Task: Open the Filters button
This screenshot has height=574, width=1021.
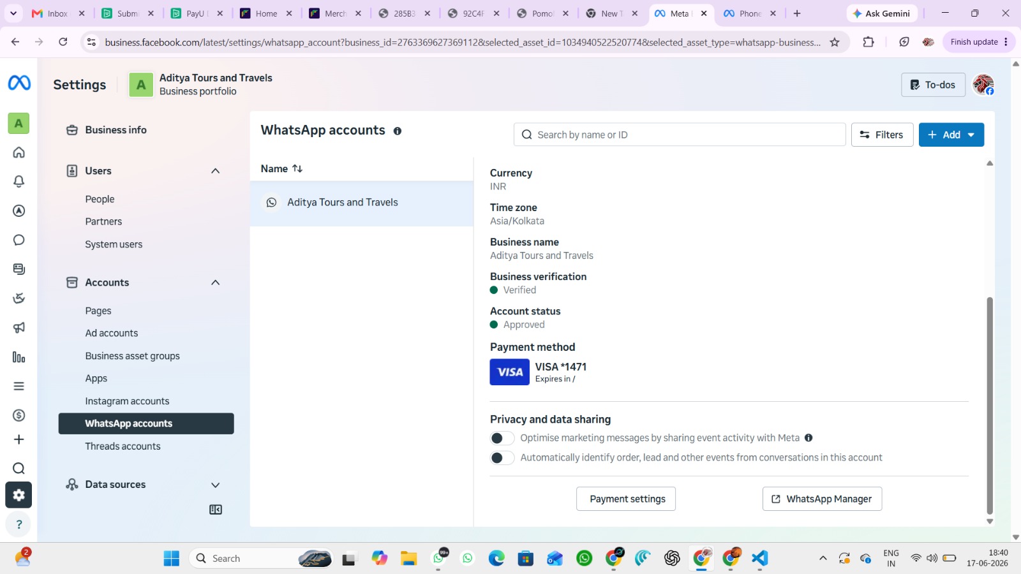Action: point(882,135)
